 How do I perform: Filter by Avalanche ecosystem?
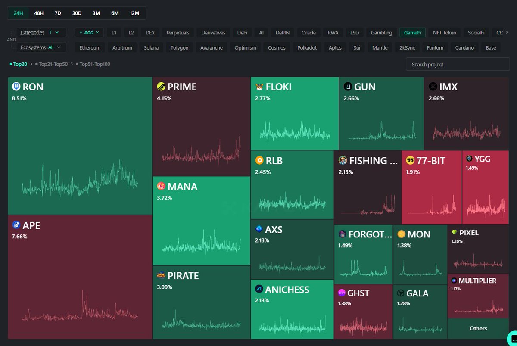(x=212, y=48)
